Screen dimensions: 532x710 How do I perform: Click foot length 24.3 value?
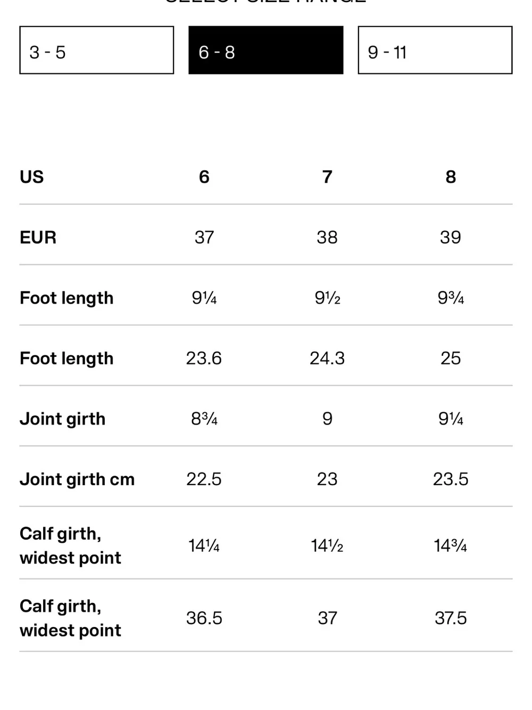pyautogui.click(x=327, y=358)
